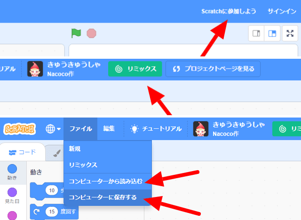Switch to small stage layout
Image resolution: width=301 pixels, height=220 pixels.
pos(256,33)
